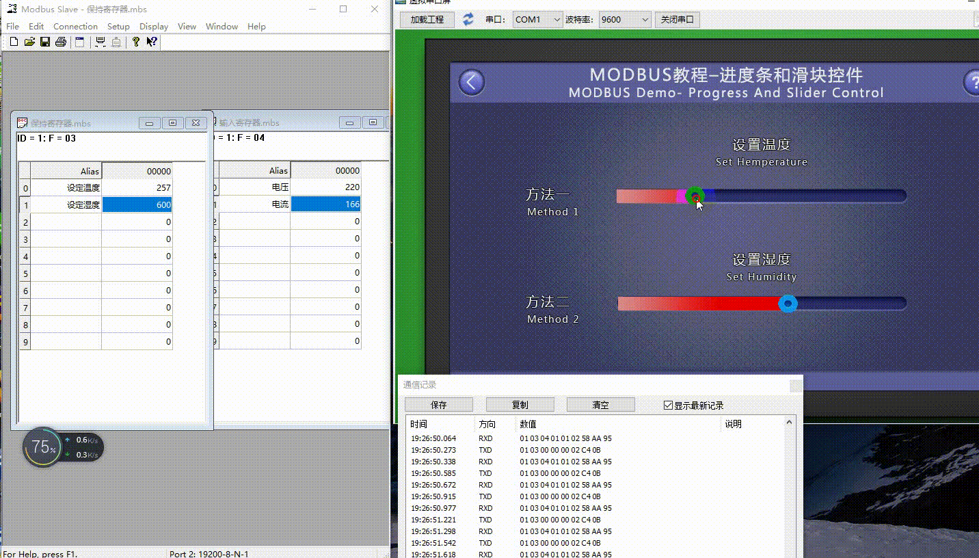Click the 00000 column header in 保持寄存器 table
979x558 pixels.
(137, 171)
